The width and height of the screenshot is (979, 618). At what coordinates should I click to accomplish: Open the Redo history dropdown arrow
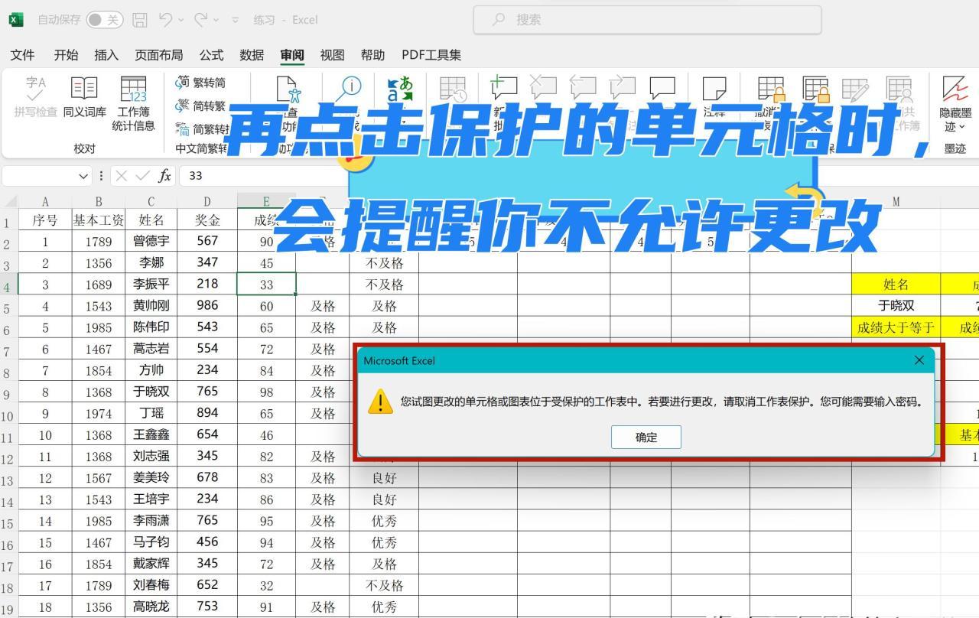[216, 20]
